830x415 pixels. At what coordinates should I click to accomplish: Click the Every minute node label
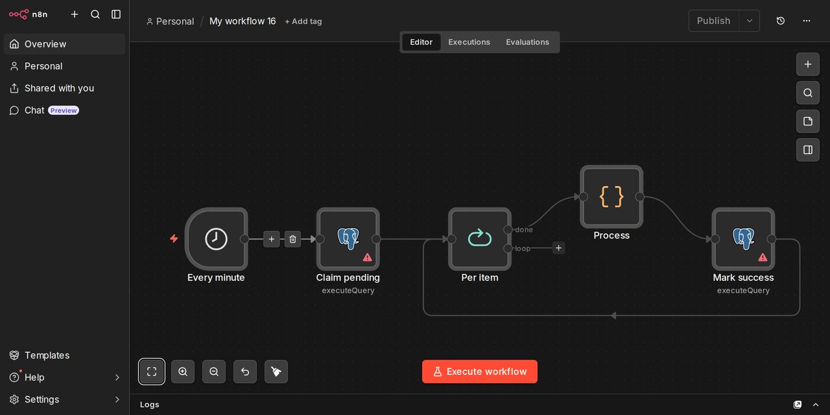click(x=216, y=278)
